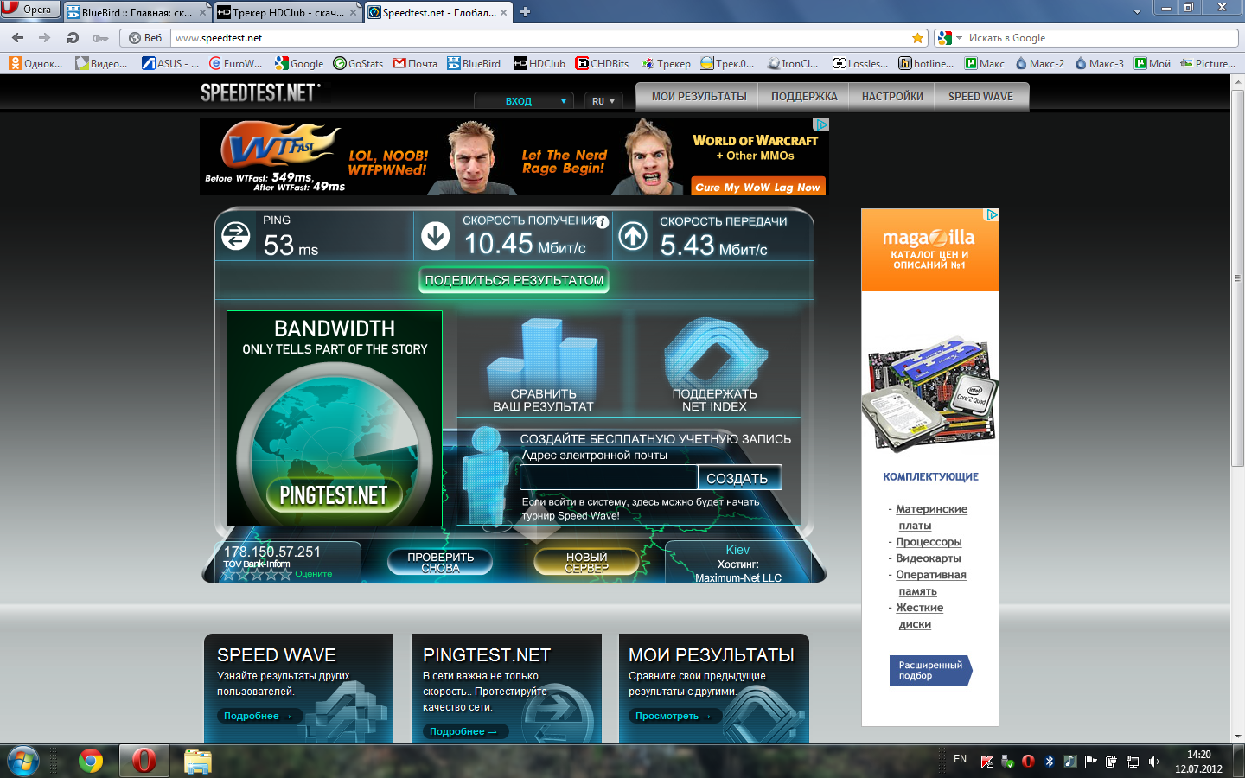Open the EuroW... bookmark

(236, 63)
